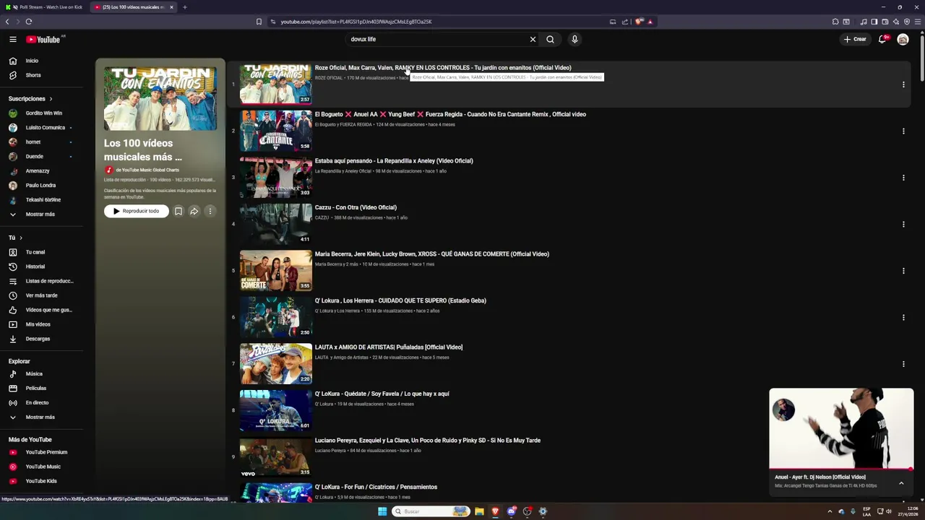
Task: Open options for Cazzu - Con Otra
Action: 903,224
